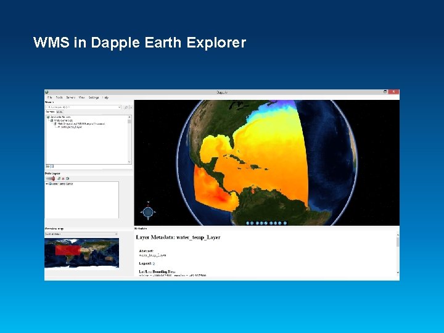Screen dimensions: 444x333
Task: Click the compass center on the globe view
Action: tap(148, 212)
